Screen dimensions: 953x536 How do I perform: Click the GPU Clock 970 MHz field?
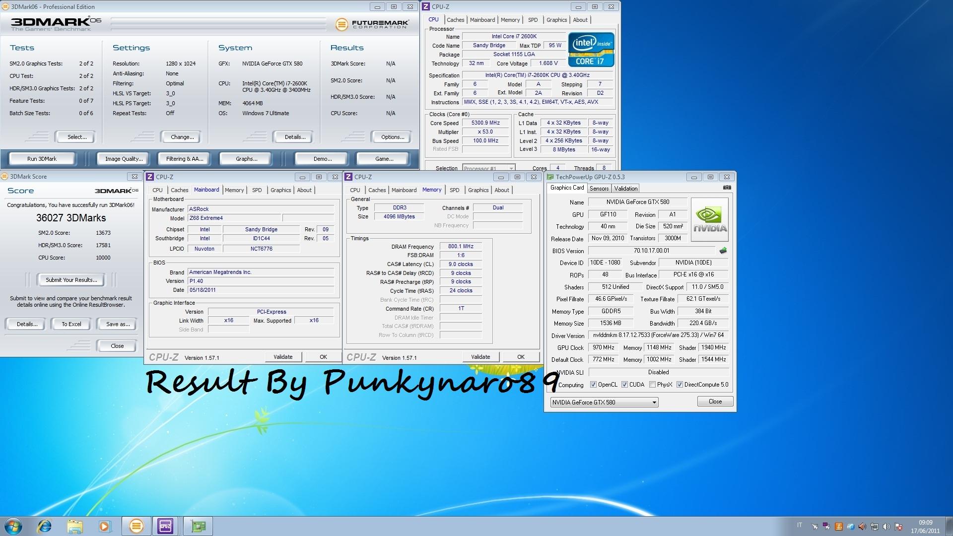(603, 347)
